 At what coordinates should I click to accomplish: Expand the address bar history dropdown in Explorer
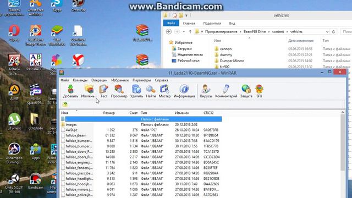pos(327,32)
